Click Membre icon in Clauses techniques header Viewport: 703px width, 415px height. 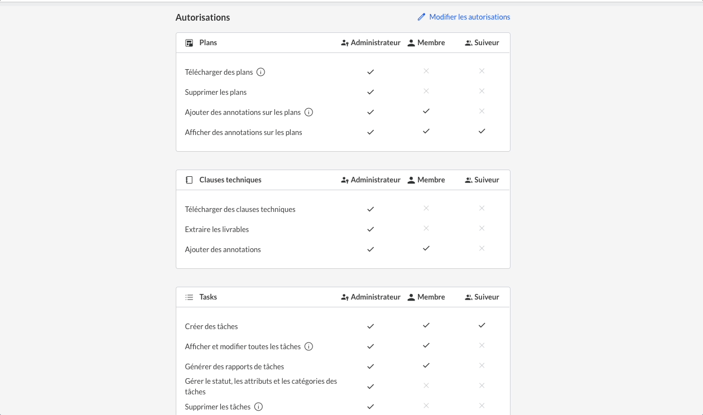(411, 180)
